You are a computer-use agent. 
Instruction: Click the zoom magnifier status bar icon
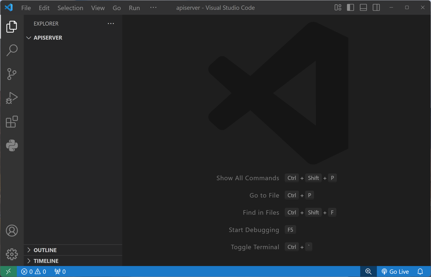pos(368,271)
